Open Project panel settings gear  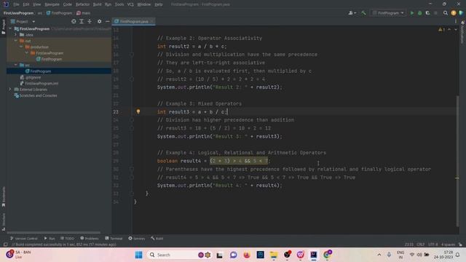coord(99,21)
